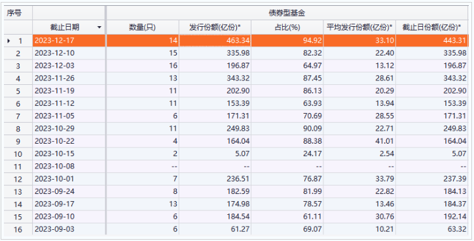
Task: Click average issuance cell 22.40
Action: (359, 53)
